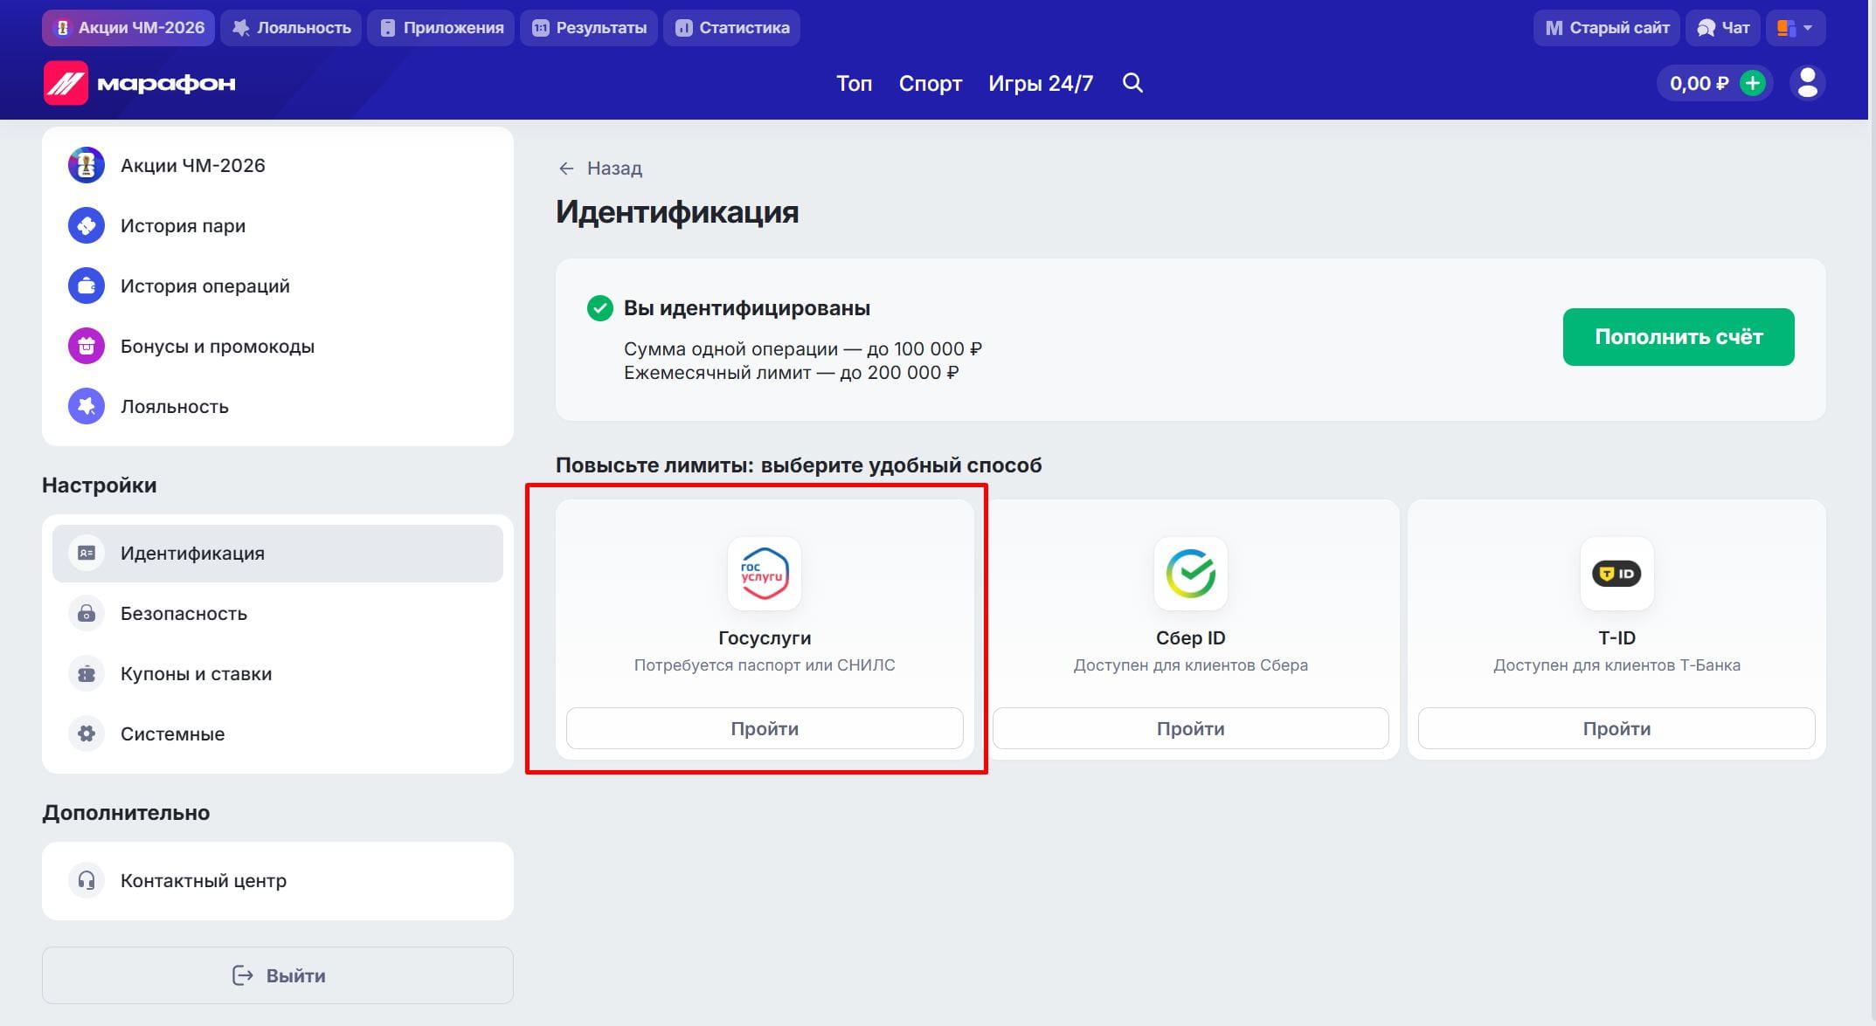Open Бонусы и промокоды menu label
Viewport: 1876px width, 1026px height.
coord(218,347)
